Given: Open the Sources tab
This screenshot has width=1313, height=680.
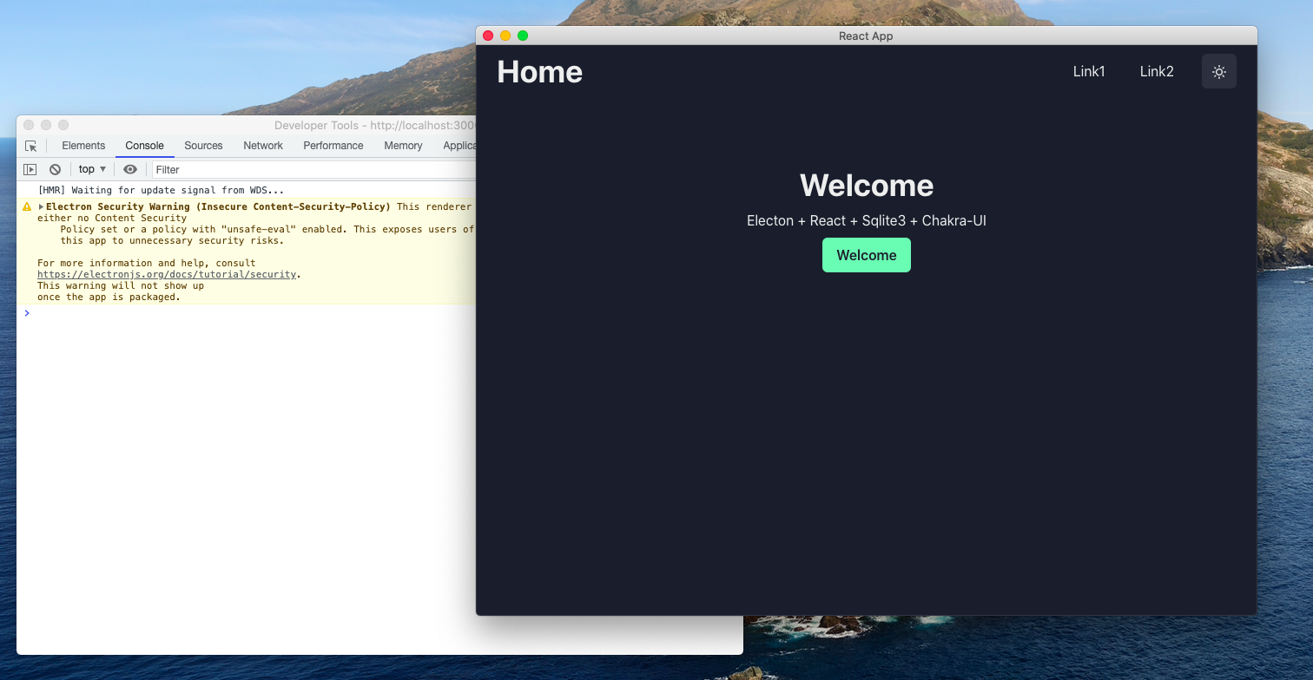Looking at the screenshot, I should pyautogui.click(x=203, y=146).
